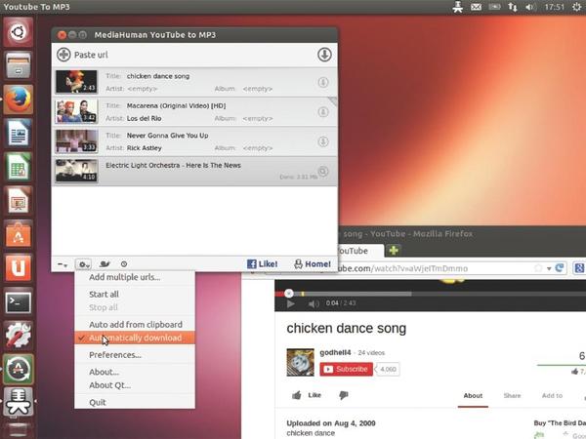Download Never Gonna Give You Up track
This screenshot has width=586, height=439.
(323, 141)
